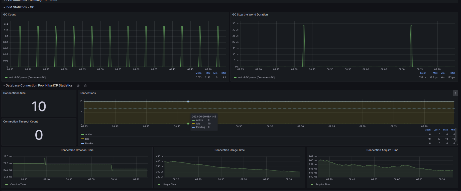
Task: Click the Connections panel resize corner handle
Action: click(x=457, y=144)
